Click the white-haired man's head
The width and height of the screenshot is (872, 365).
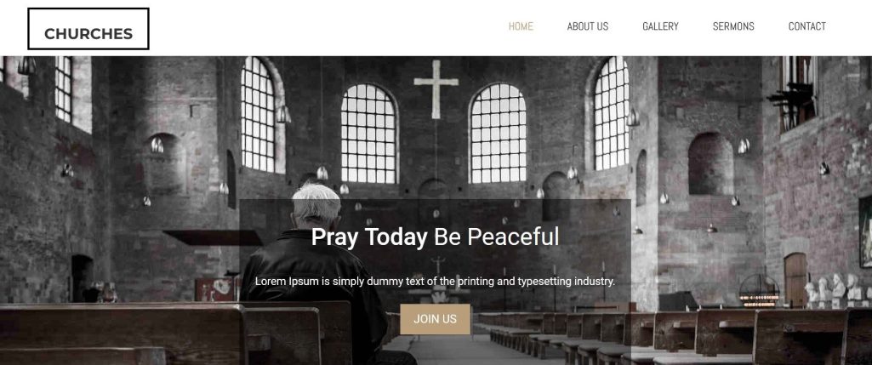[316, 206]
